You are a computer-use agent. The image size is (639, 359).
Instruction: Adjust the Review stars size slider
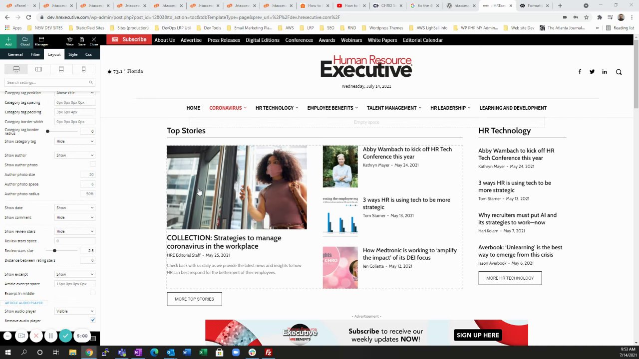(x=54, y=251)
